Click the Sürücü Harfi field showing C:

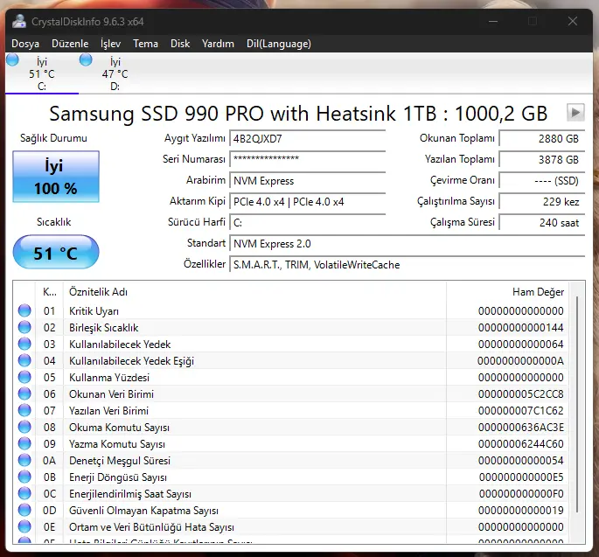tap(307, 223)
